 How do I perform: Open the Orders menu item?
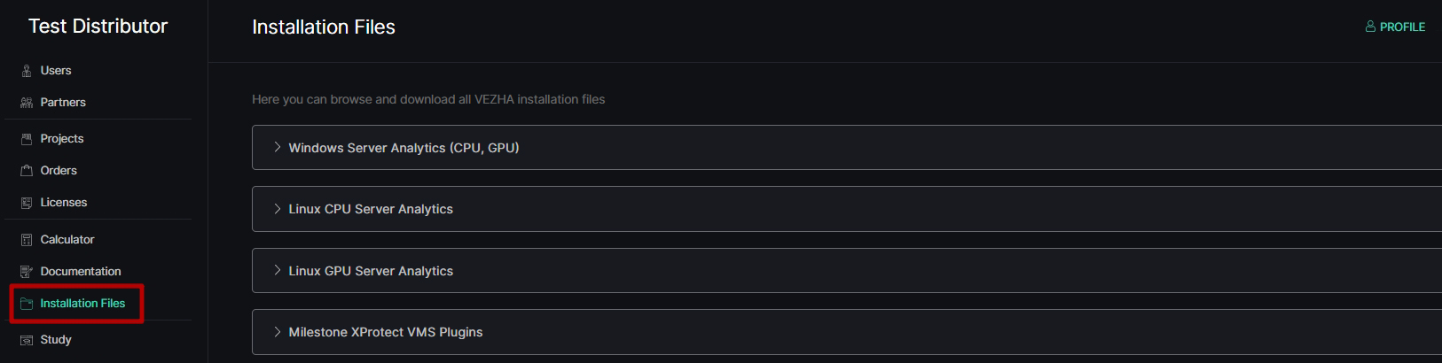pyautogui.click(x=59, y=171)
